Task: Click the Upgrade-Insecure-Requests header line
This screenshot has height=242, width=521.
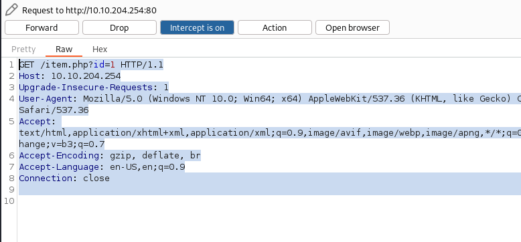Action: 94,87
